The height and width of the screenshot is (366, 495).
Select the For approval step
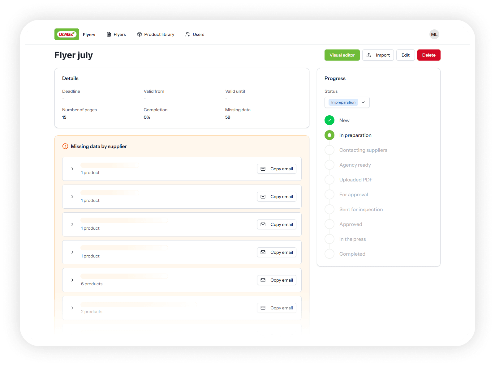346,194
